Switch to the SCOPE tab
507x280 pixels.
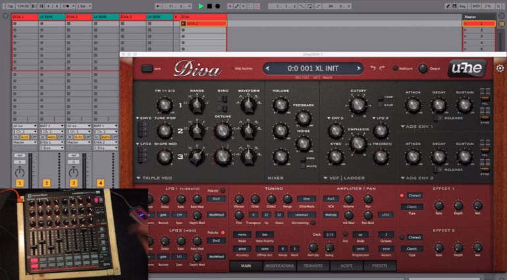pos(346,266)
